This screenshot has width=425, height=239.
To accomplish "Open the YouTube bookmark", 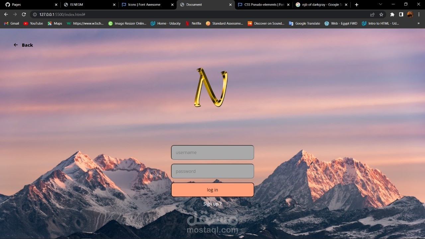I will tap(33, 23).
